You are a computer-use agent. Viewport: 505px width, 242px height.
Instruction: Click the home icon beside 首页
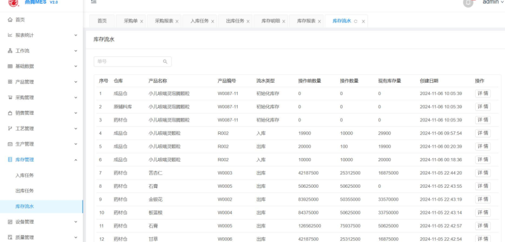point(10,20)
